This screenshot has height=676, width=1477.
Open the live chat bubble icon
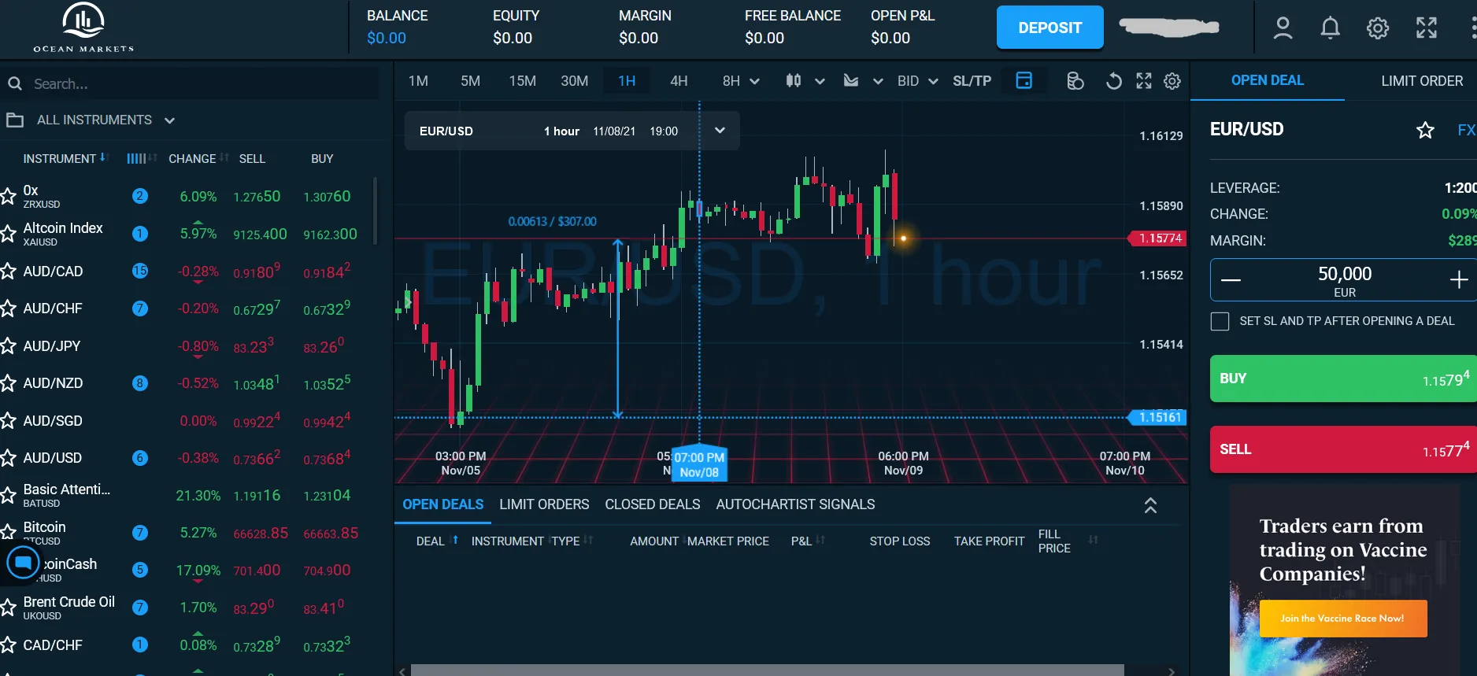[23, 563]
